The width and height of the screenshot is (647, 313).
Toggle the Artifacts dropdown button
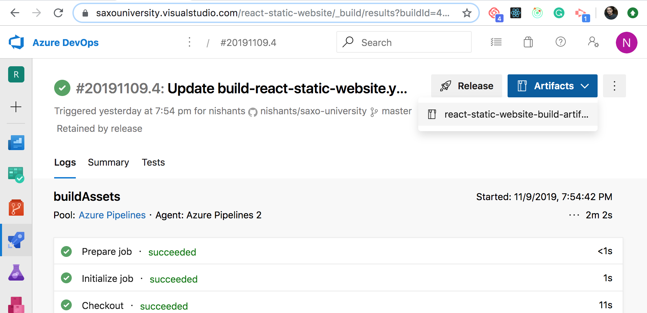553,86
